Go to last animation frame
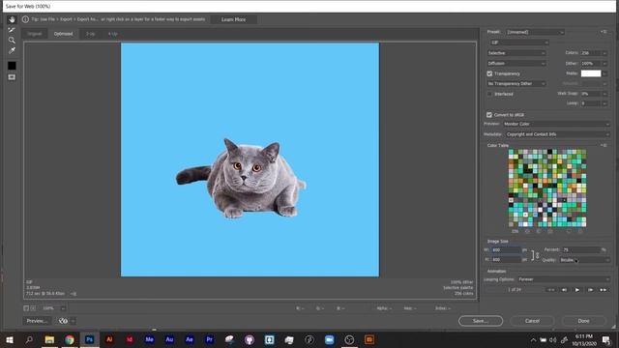 point(604,290)
